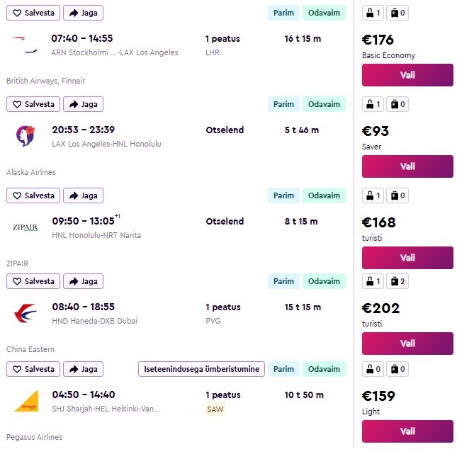Click the SAW stopover badge
Image resolution: width=457 pixels, height=454 pixels.
coord(215,409)
